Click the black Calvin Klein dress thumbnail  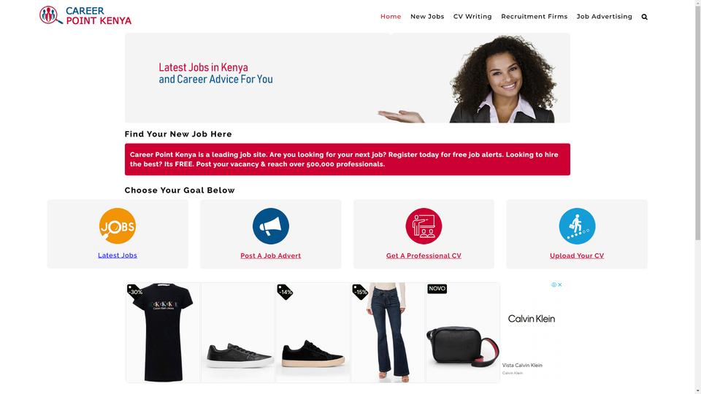coord(163,333)
